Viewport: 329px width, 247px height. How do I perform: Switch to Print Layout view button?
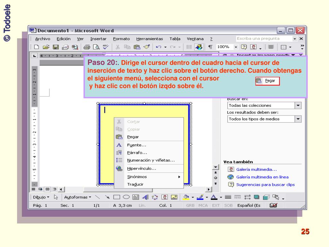[x=48, y=189]
